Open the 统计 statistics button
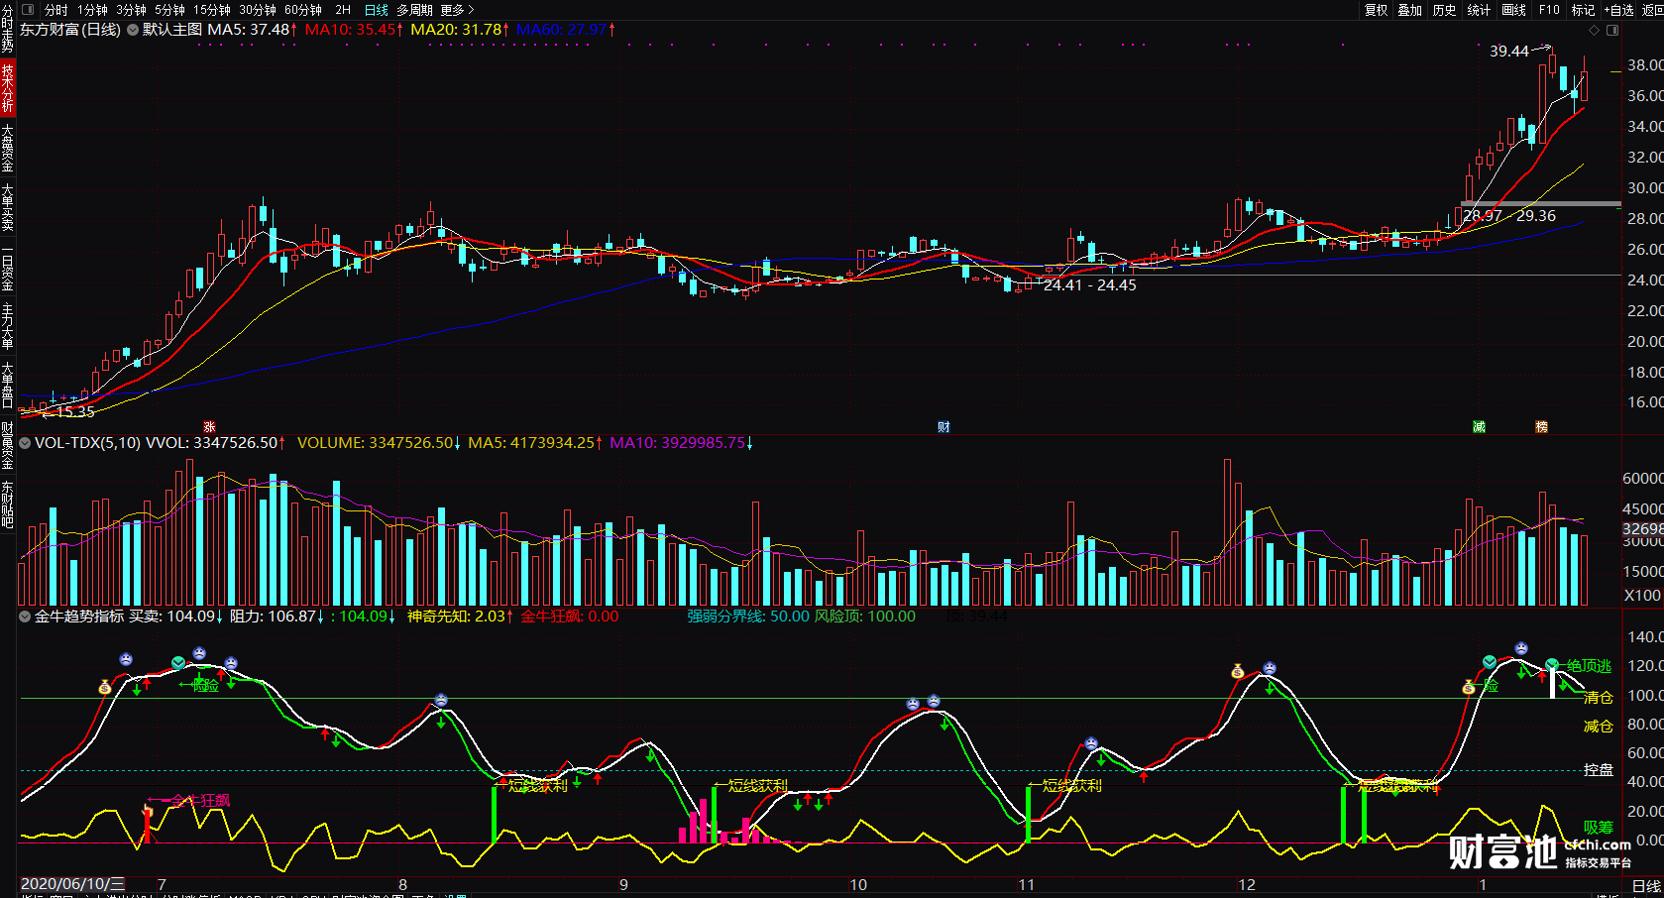 point(1479,10)
